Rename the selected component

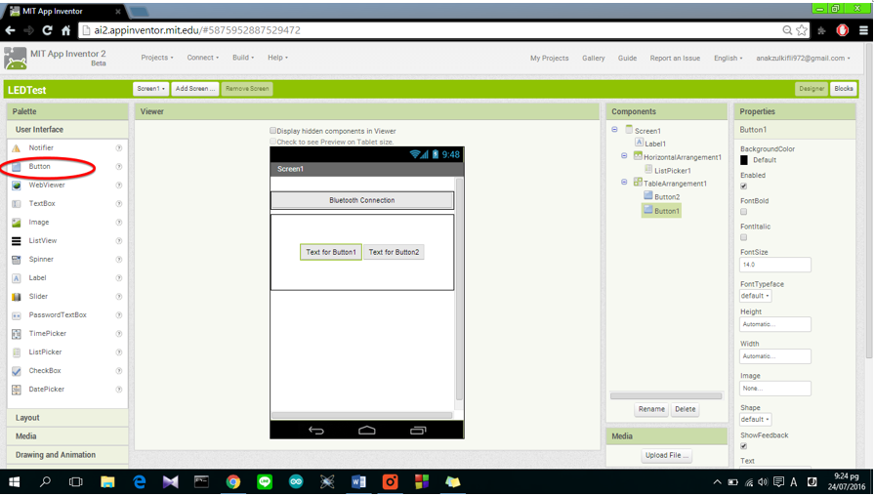click(651, 409)
